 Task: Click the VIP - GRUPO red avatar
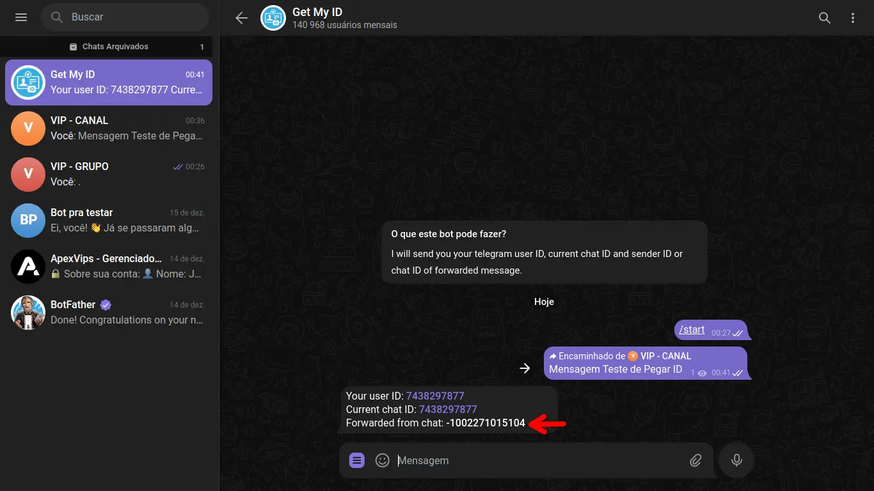point(28,175)
